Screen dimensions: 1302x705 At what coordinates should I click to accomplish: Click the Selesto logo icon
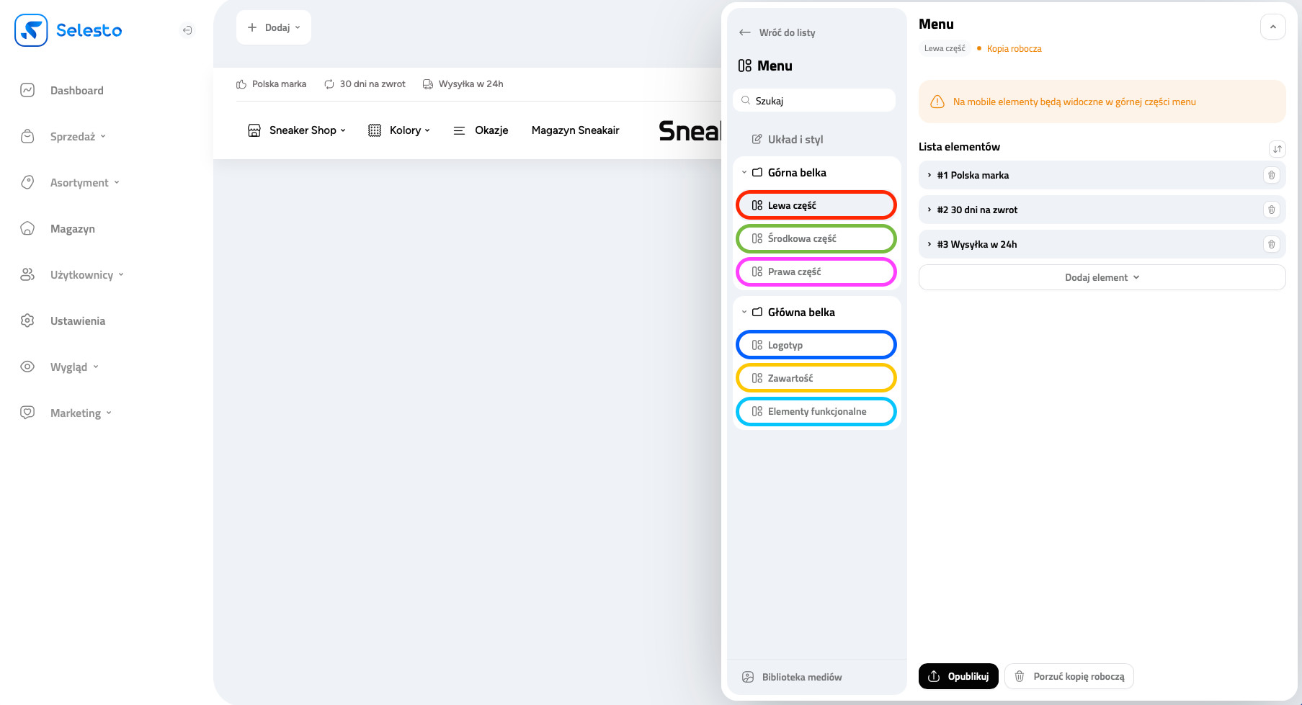(31, 30)
